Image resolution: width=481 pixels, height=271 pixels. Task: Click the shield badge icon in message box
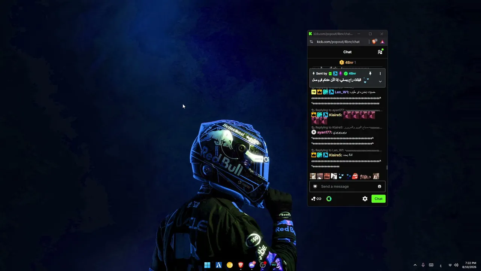pos(315,186)
